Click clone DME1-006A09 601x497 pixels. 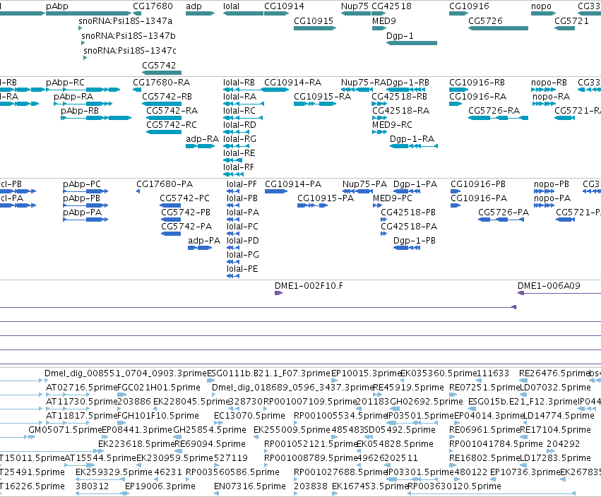(549, 286)
